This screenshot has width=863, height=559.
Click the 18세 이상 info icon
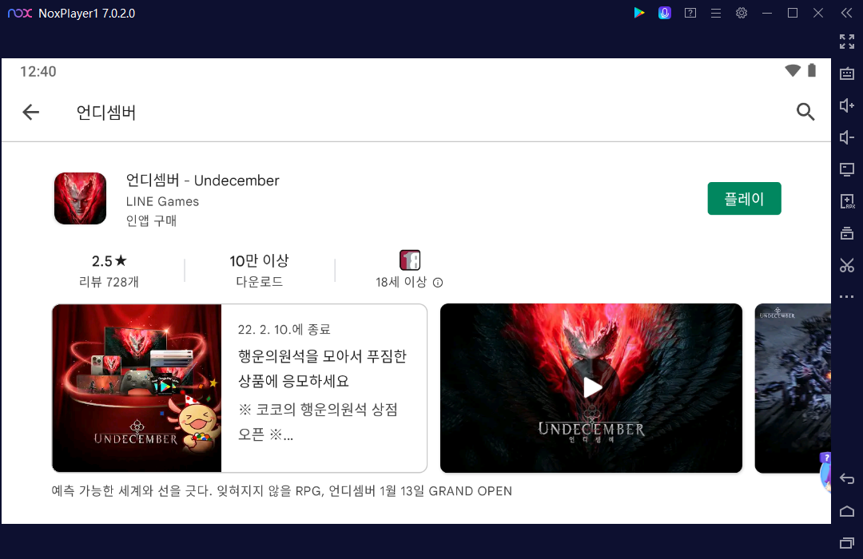pyautogui.click(x=438, y=283)
